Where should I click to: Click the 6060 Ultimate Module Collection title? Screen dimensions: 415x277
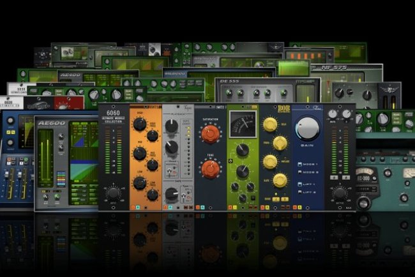[x=113, y=116]
